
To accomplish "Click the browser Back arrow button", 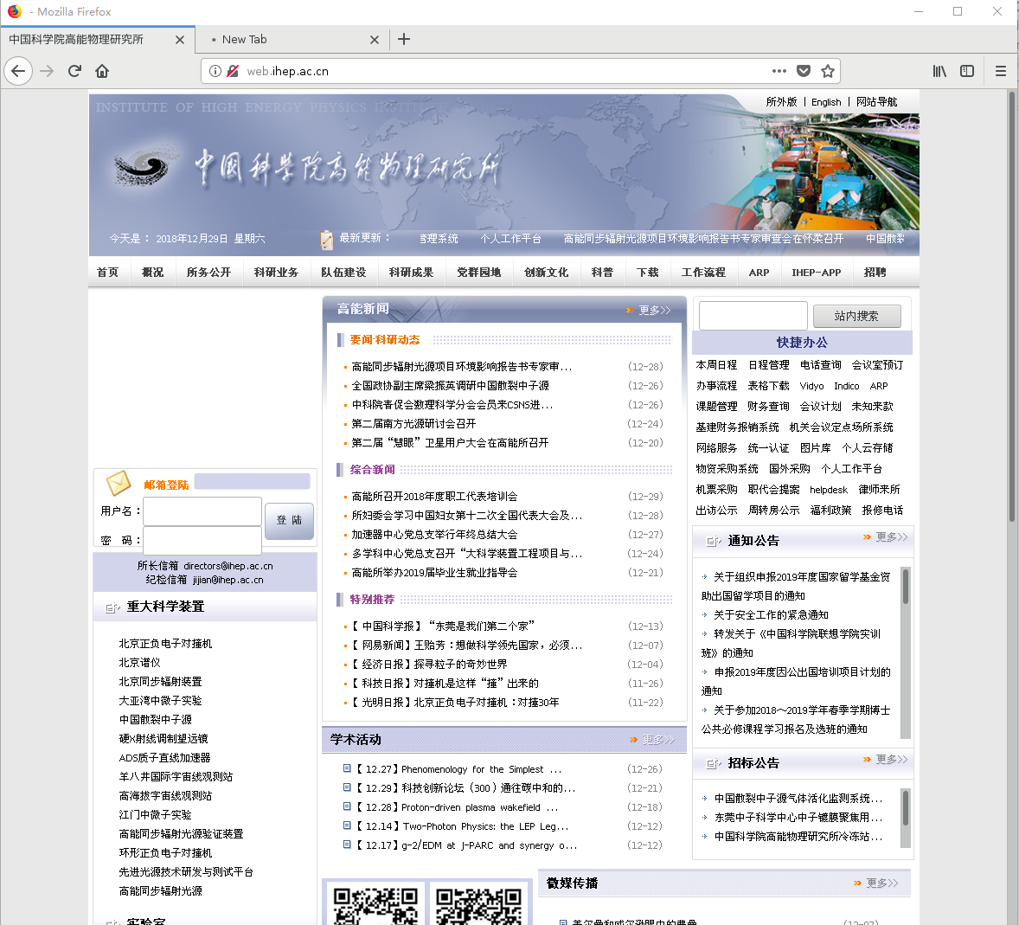I will pos(18,71).
